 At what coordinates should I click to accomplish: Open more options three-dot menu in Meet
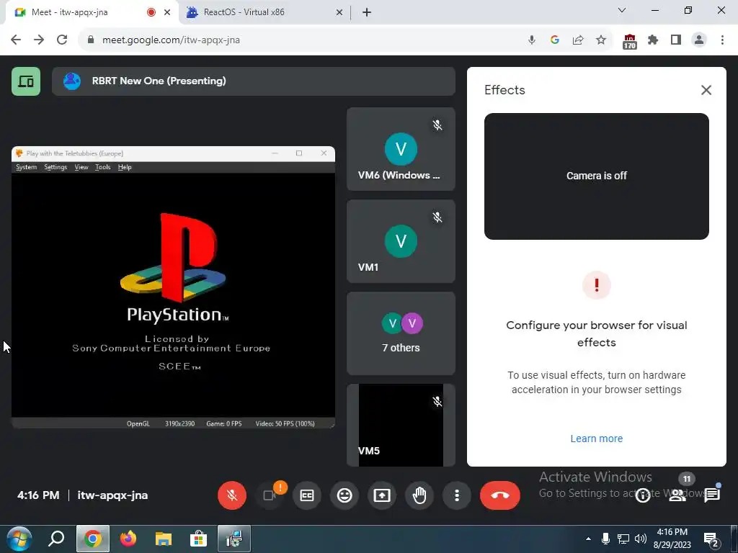coord(456,495)
